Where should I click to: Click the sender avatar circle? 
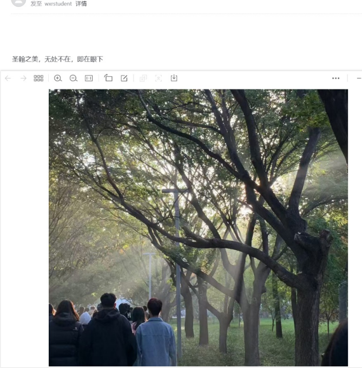tap(18, 2)
